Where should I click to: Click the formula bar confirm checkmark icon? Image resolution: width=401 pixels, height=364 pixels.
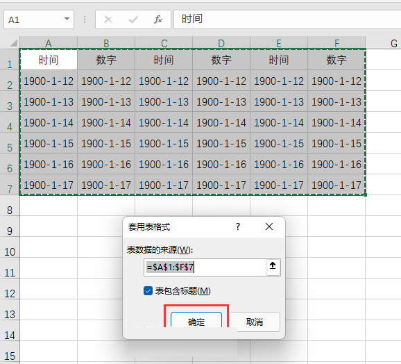pos(133,19)
